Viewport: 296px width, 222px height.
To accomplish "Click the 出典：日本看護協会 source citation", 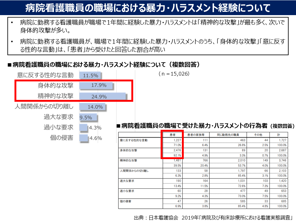I will 213,216.
